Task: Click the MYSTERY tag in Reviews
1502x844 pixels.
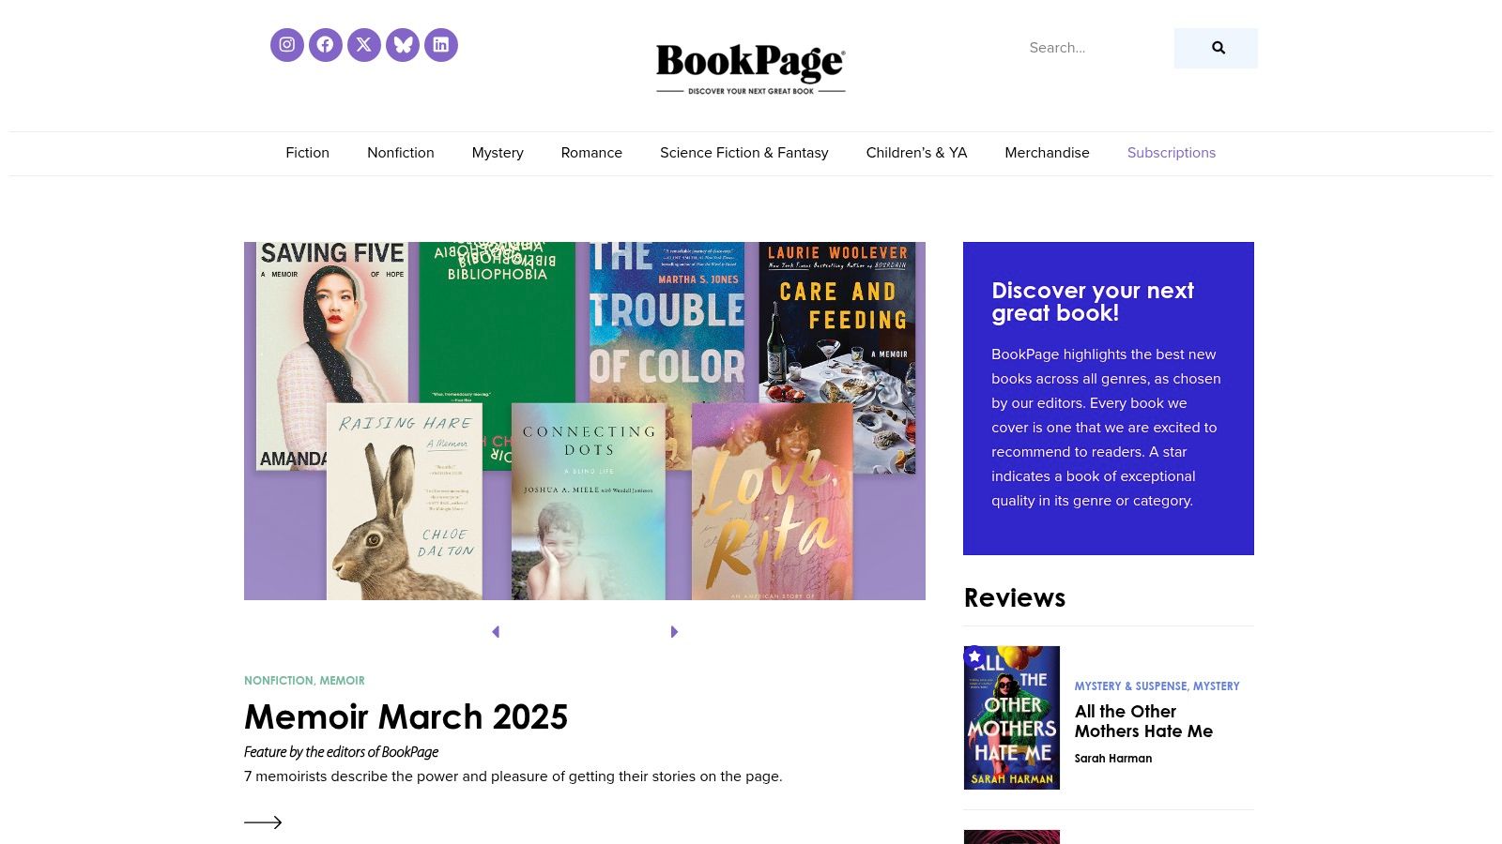Action: click(x=1217, y=686)
